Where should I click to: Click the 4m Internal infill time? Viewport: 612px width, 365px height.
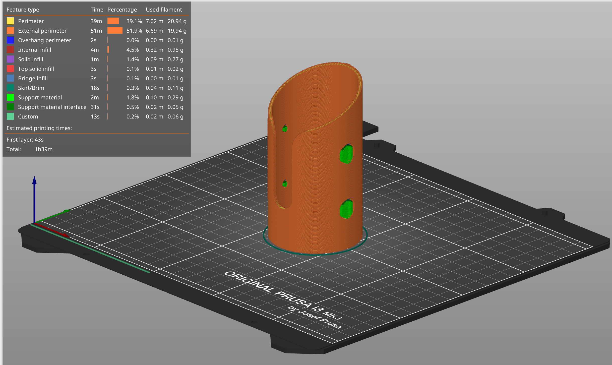(x=95, y=50)
